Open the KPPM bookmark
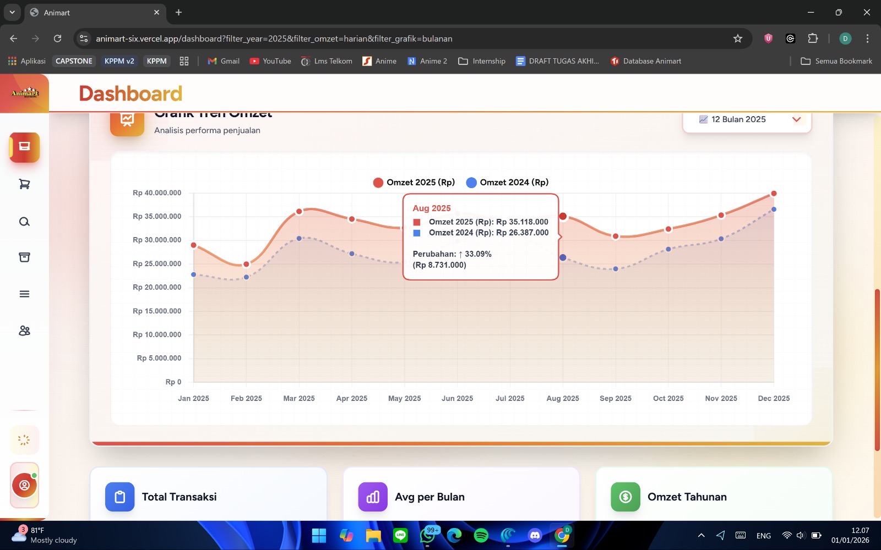The width and height of the screenshot is (881, 550). 156,61
